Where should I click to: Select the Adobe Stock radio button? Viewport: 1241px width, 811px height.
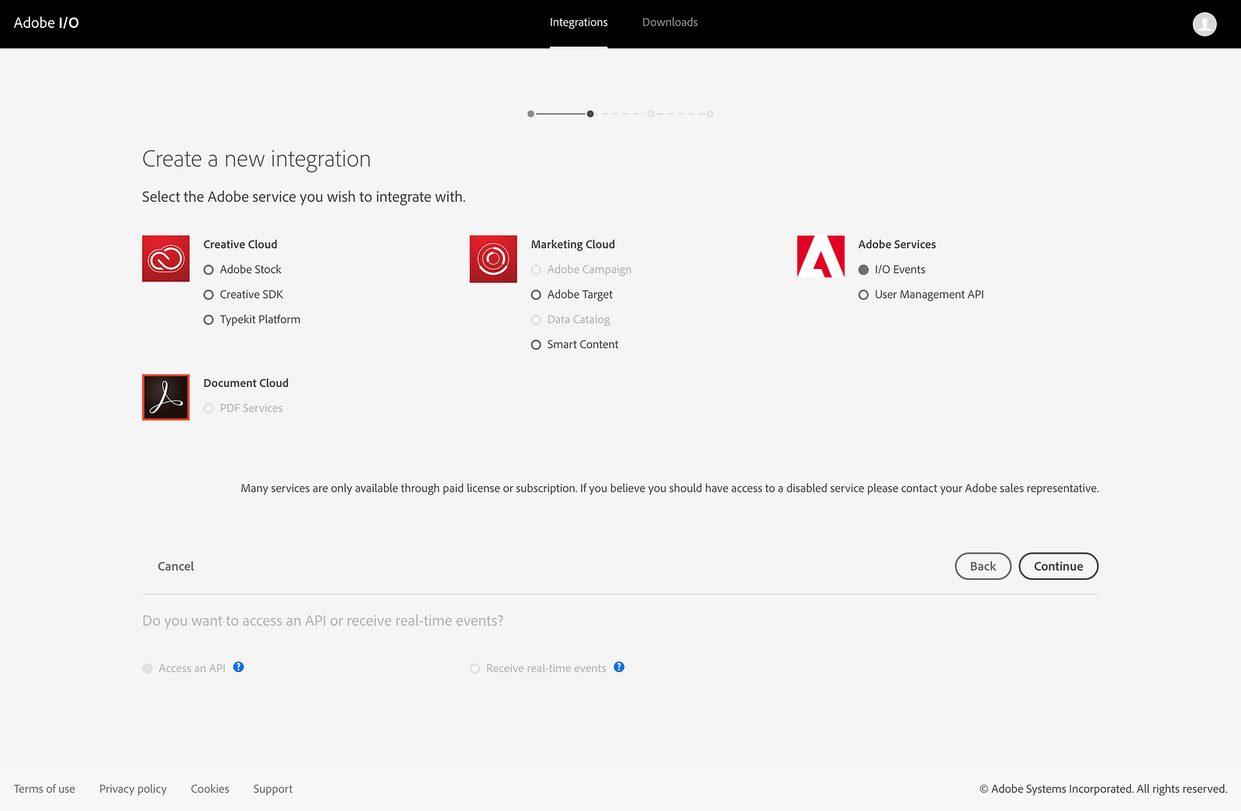(x=209, y=270)
